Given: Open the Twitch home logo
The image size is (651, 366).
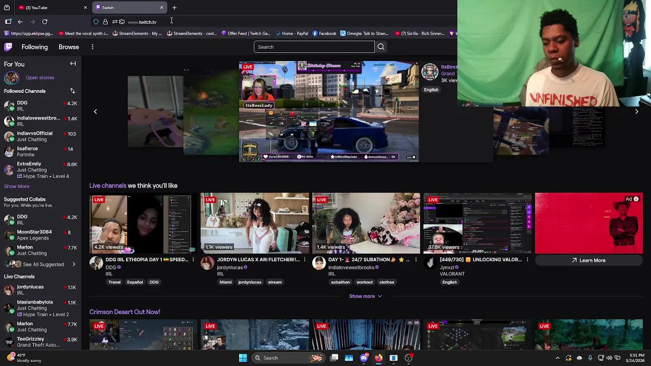Looking at the screenshot, I should tap(8, 47).
